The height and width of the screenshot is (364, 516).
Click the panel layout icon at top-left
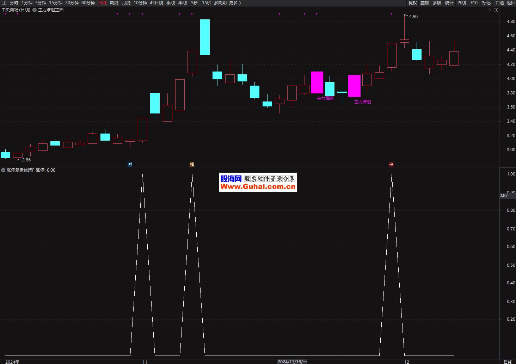coord(4,3)
